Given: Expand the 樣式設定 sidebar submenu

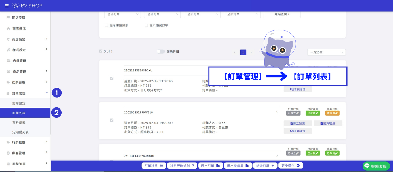Looking at the screenshot, I should tap(47, 50).
